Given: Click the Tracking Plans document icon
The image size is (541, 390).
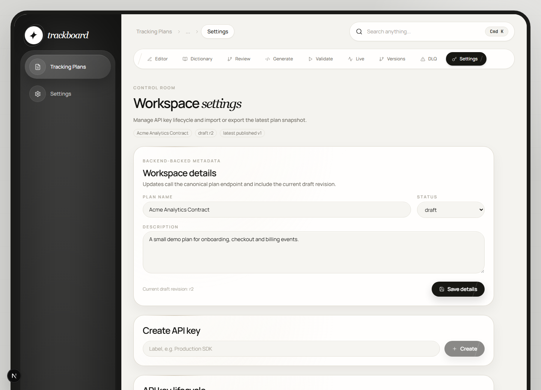Looking at the screenshot, I should (38, 67).
